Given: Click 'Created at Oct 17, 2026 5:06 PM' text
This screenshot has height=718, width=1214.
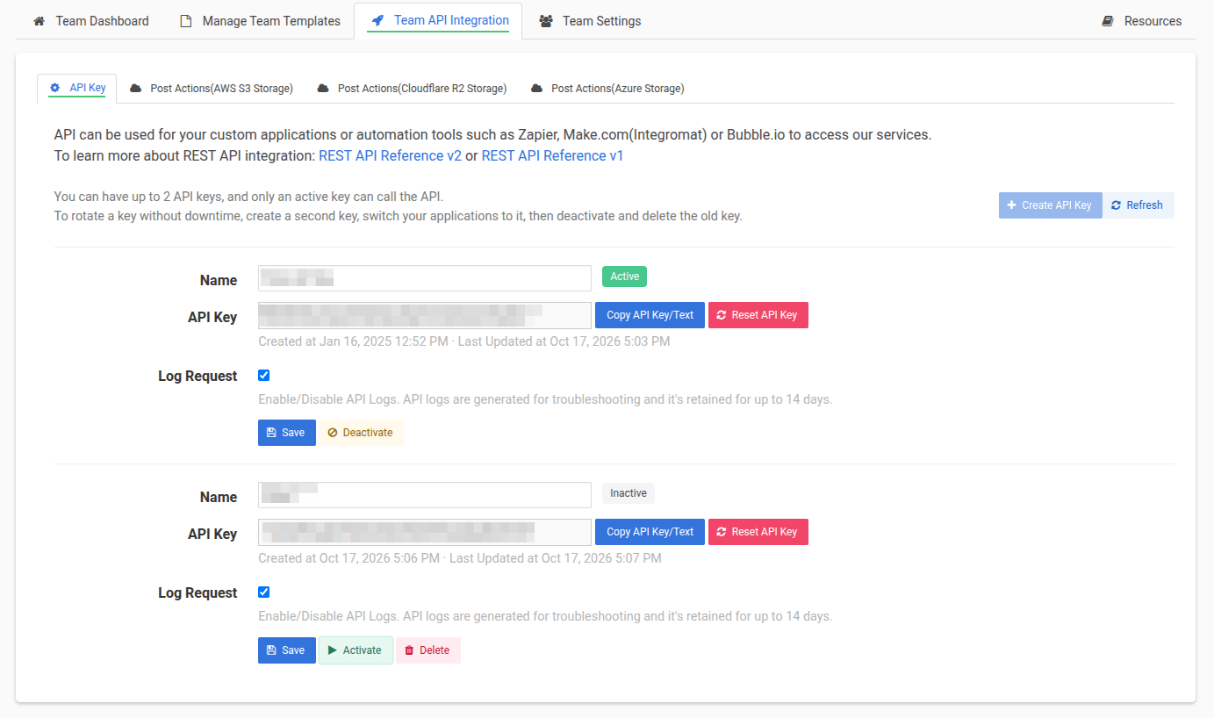Looking at the screenshot, I should point(348,557).
